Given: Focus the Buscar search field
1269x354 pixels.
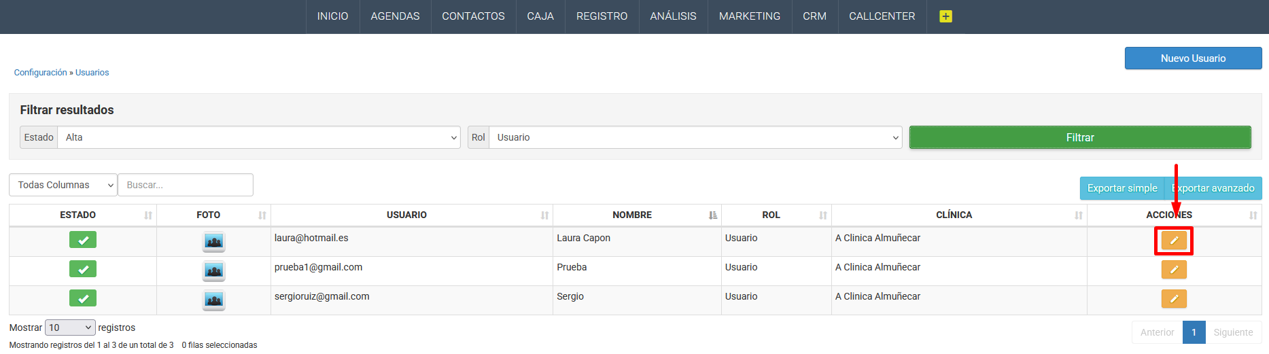Looking at the screenshot, I should coord(186,185).
